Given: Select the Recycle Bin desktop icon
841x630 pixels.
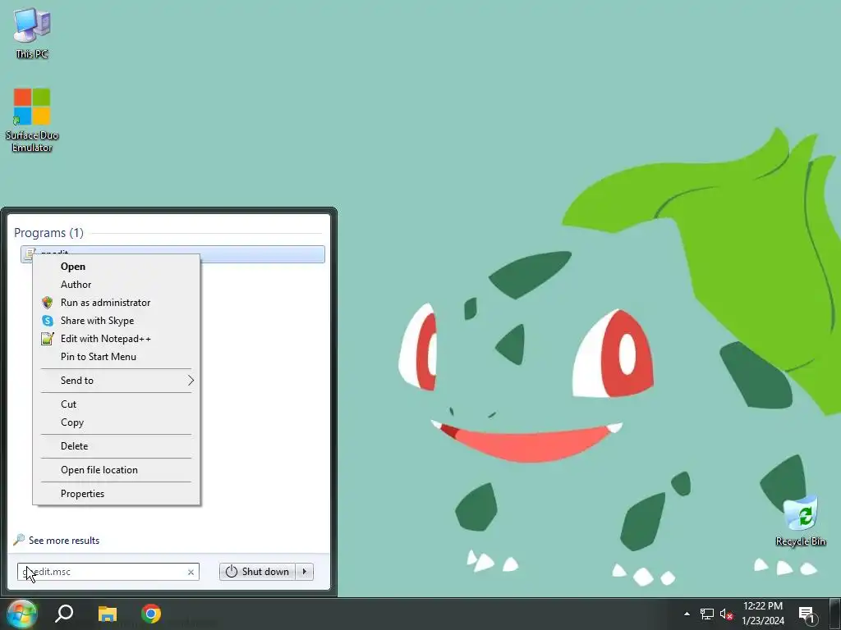Looking at the screenshot, I should coord(800,521).
